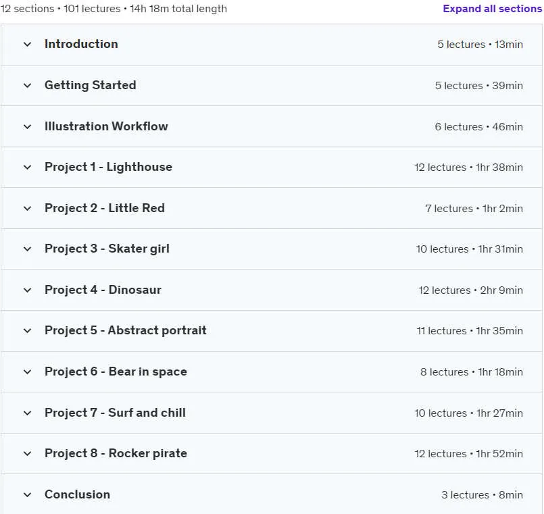Select Project 4 - Dinosaur title
Viewport: 544px width, 514px height.
click(103, 290)
